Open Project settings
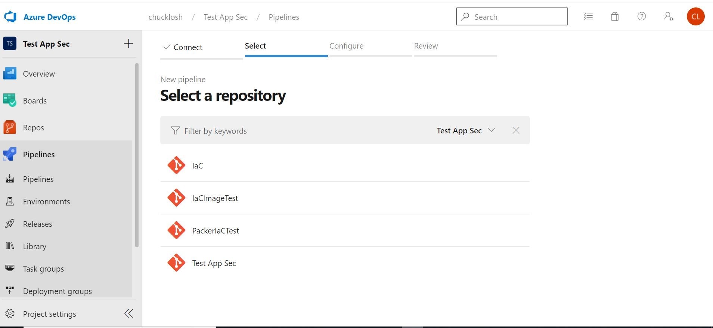The height and width of the screenshot is (328, 713). [49, 314]
